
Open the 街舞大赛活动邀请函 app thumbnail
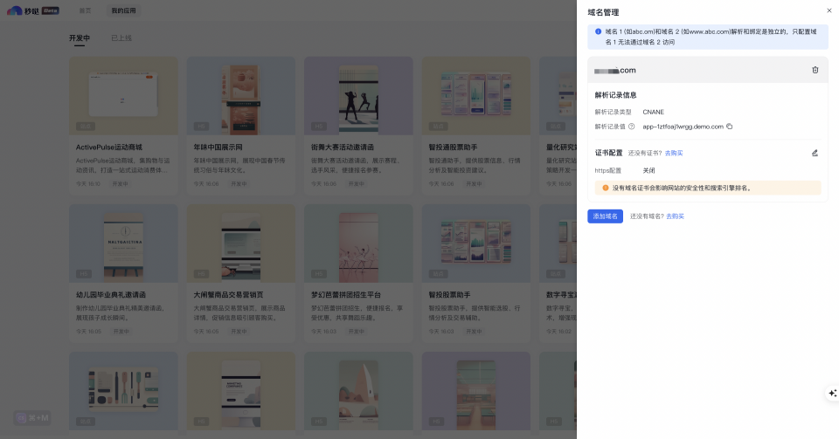(x=357, y=93)
